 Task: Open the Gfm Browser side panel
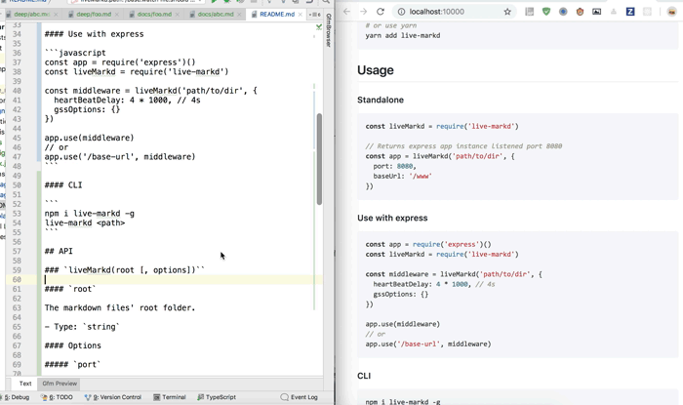(x=329, y=30)
